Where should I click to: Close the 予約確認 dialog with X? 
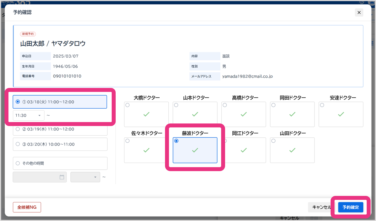point(359,12)
